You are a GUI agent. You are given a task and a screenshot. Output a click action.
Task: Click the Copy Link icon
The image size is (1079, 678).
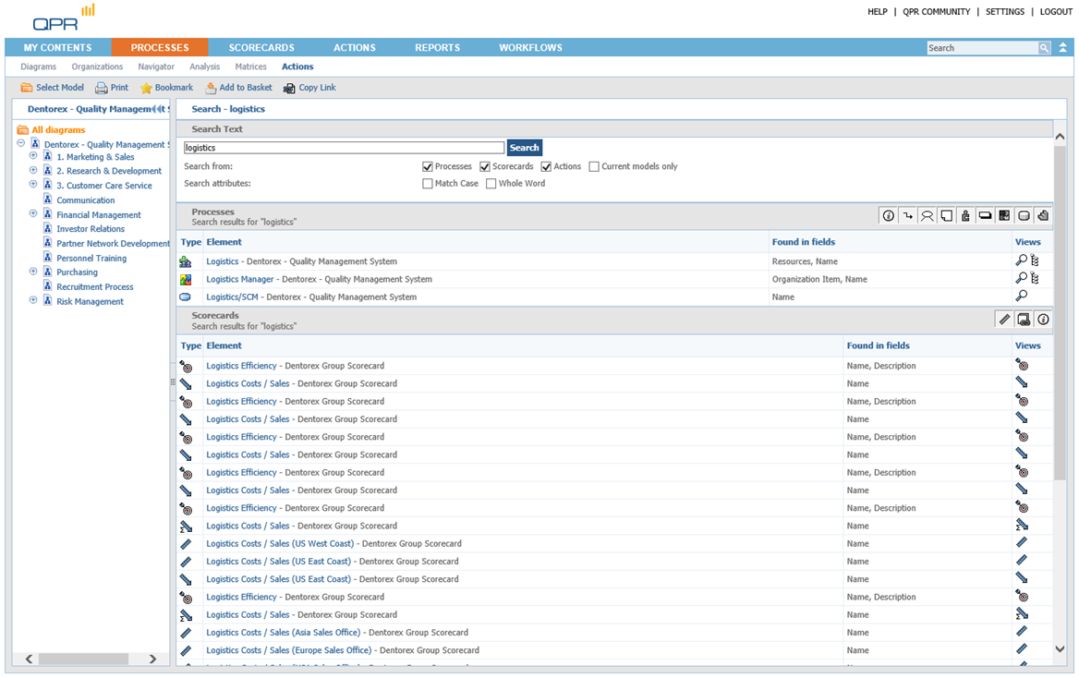(289, 88)
